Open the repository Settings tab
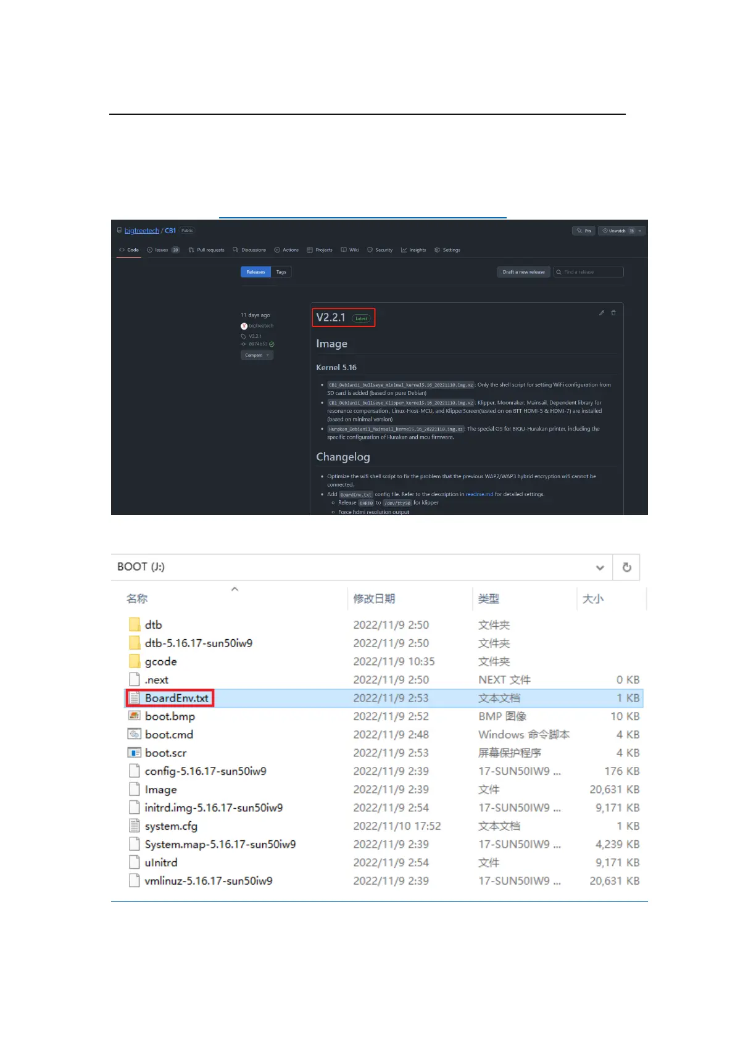 [x=447, y=250]
